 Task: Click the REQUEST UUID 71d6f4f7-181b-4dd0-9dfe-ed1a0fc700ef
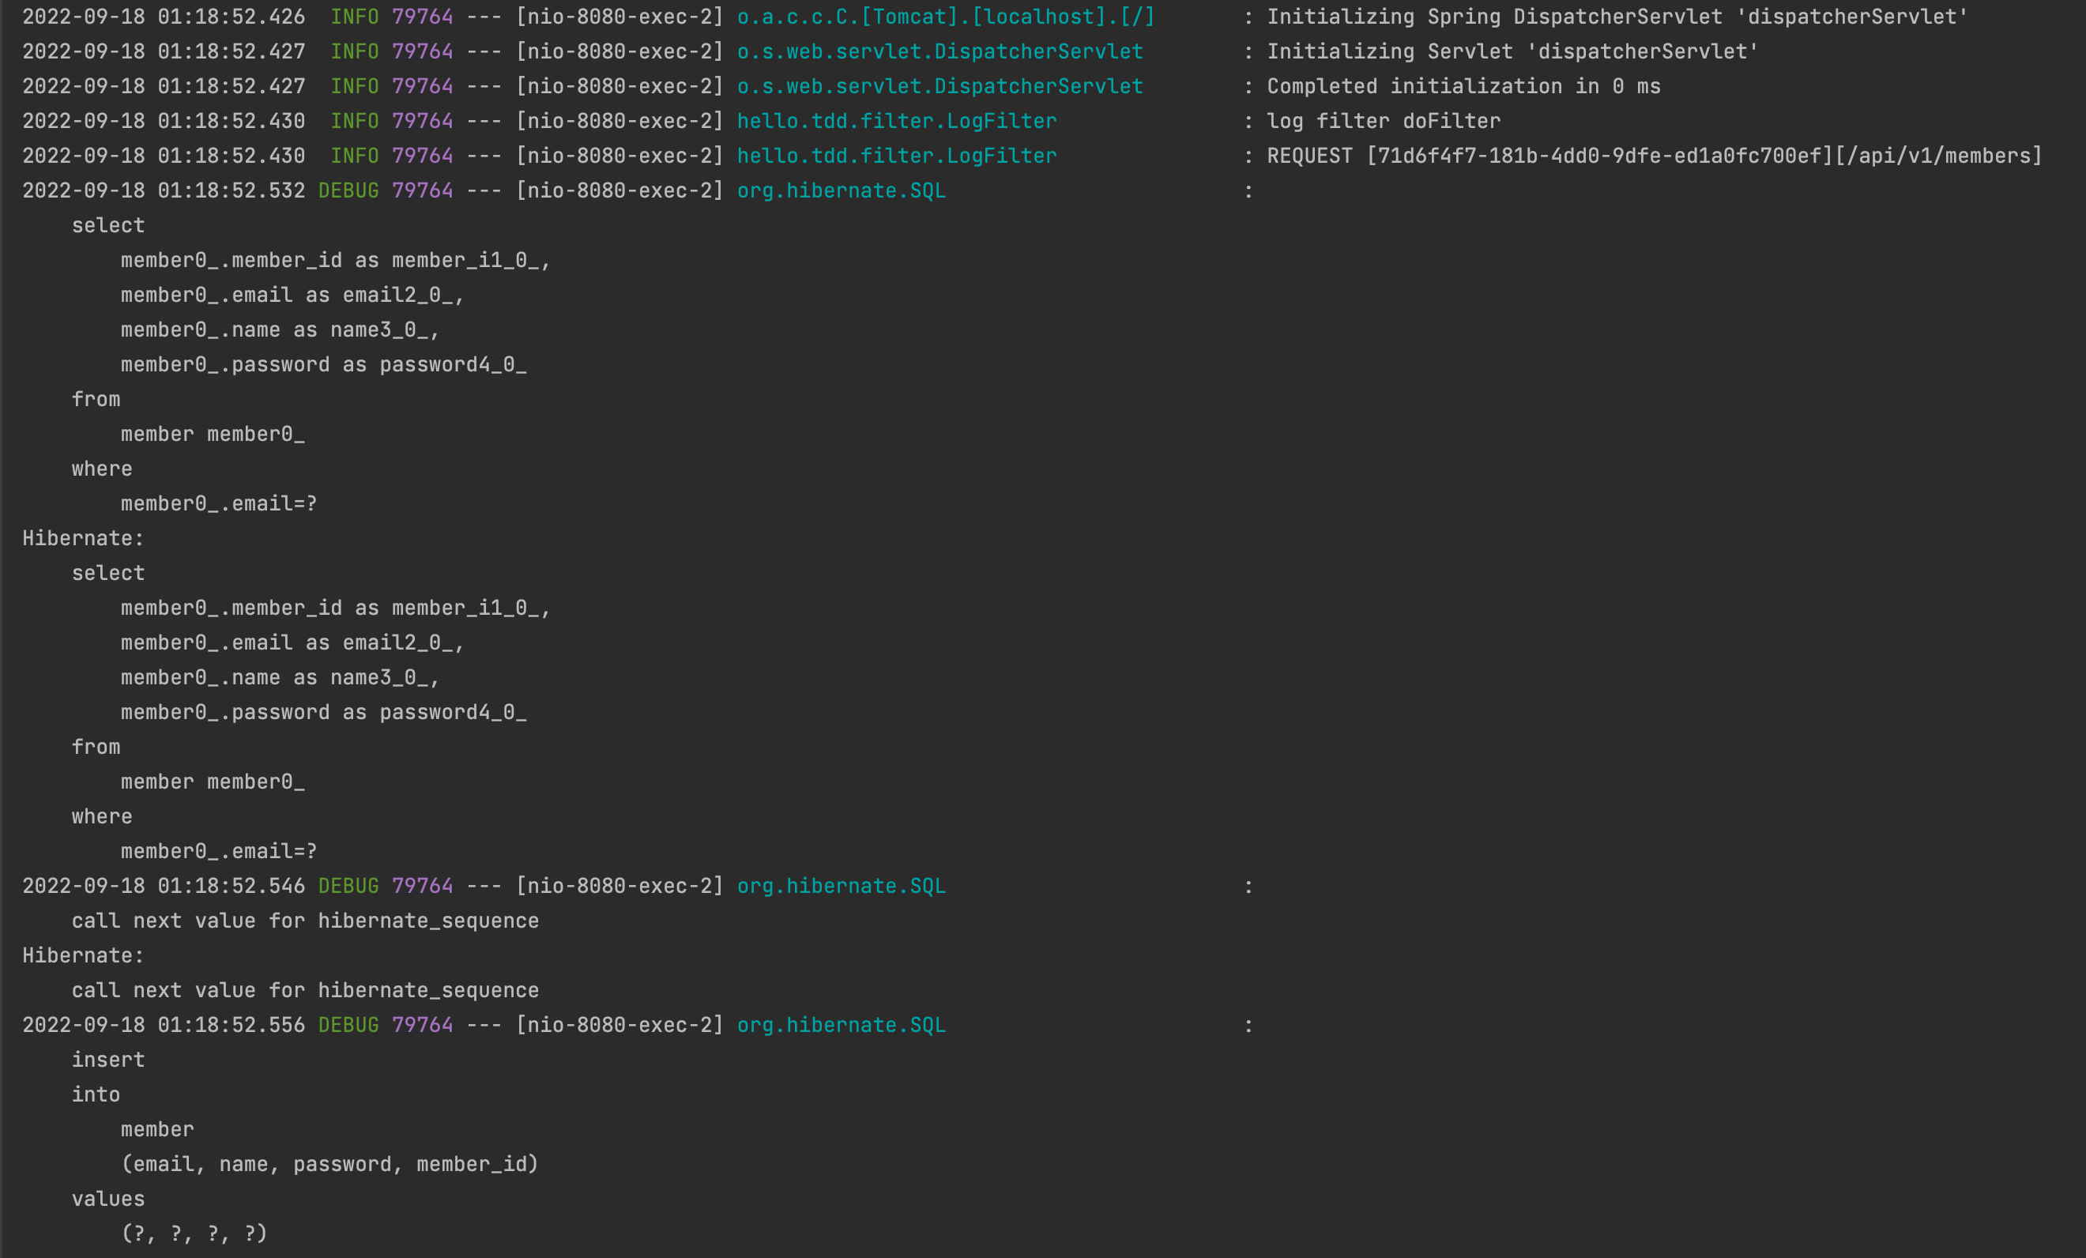[1599, 156]
